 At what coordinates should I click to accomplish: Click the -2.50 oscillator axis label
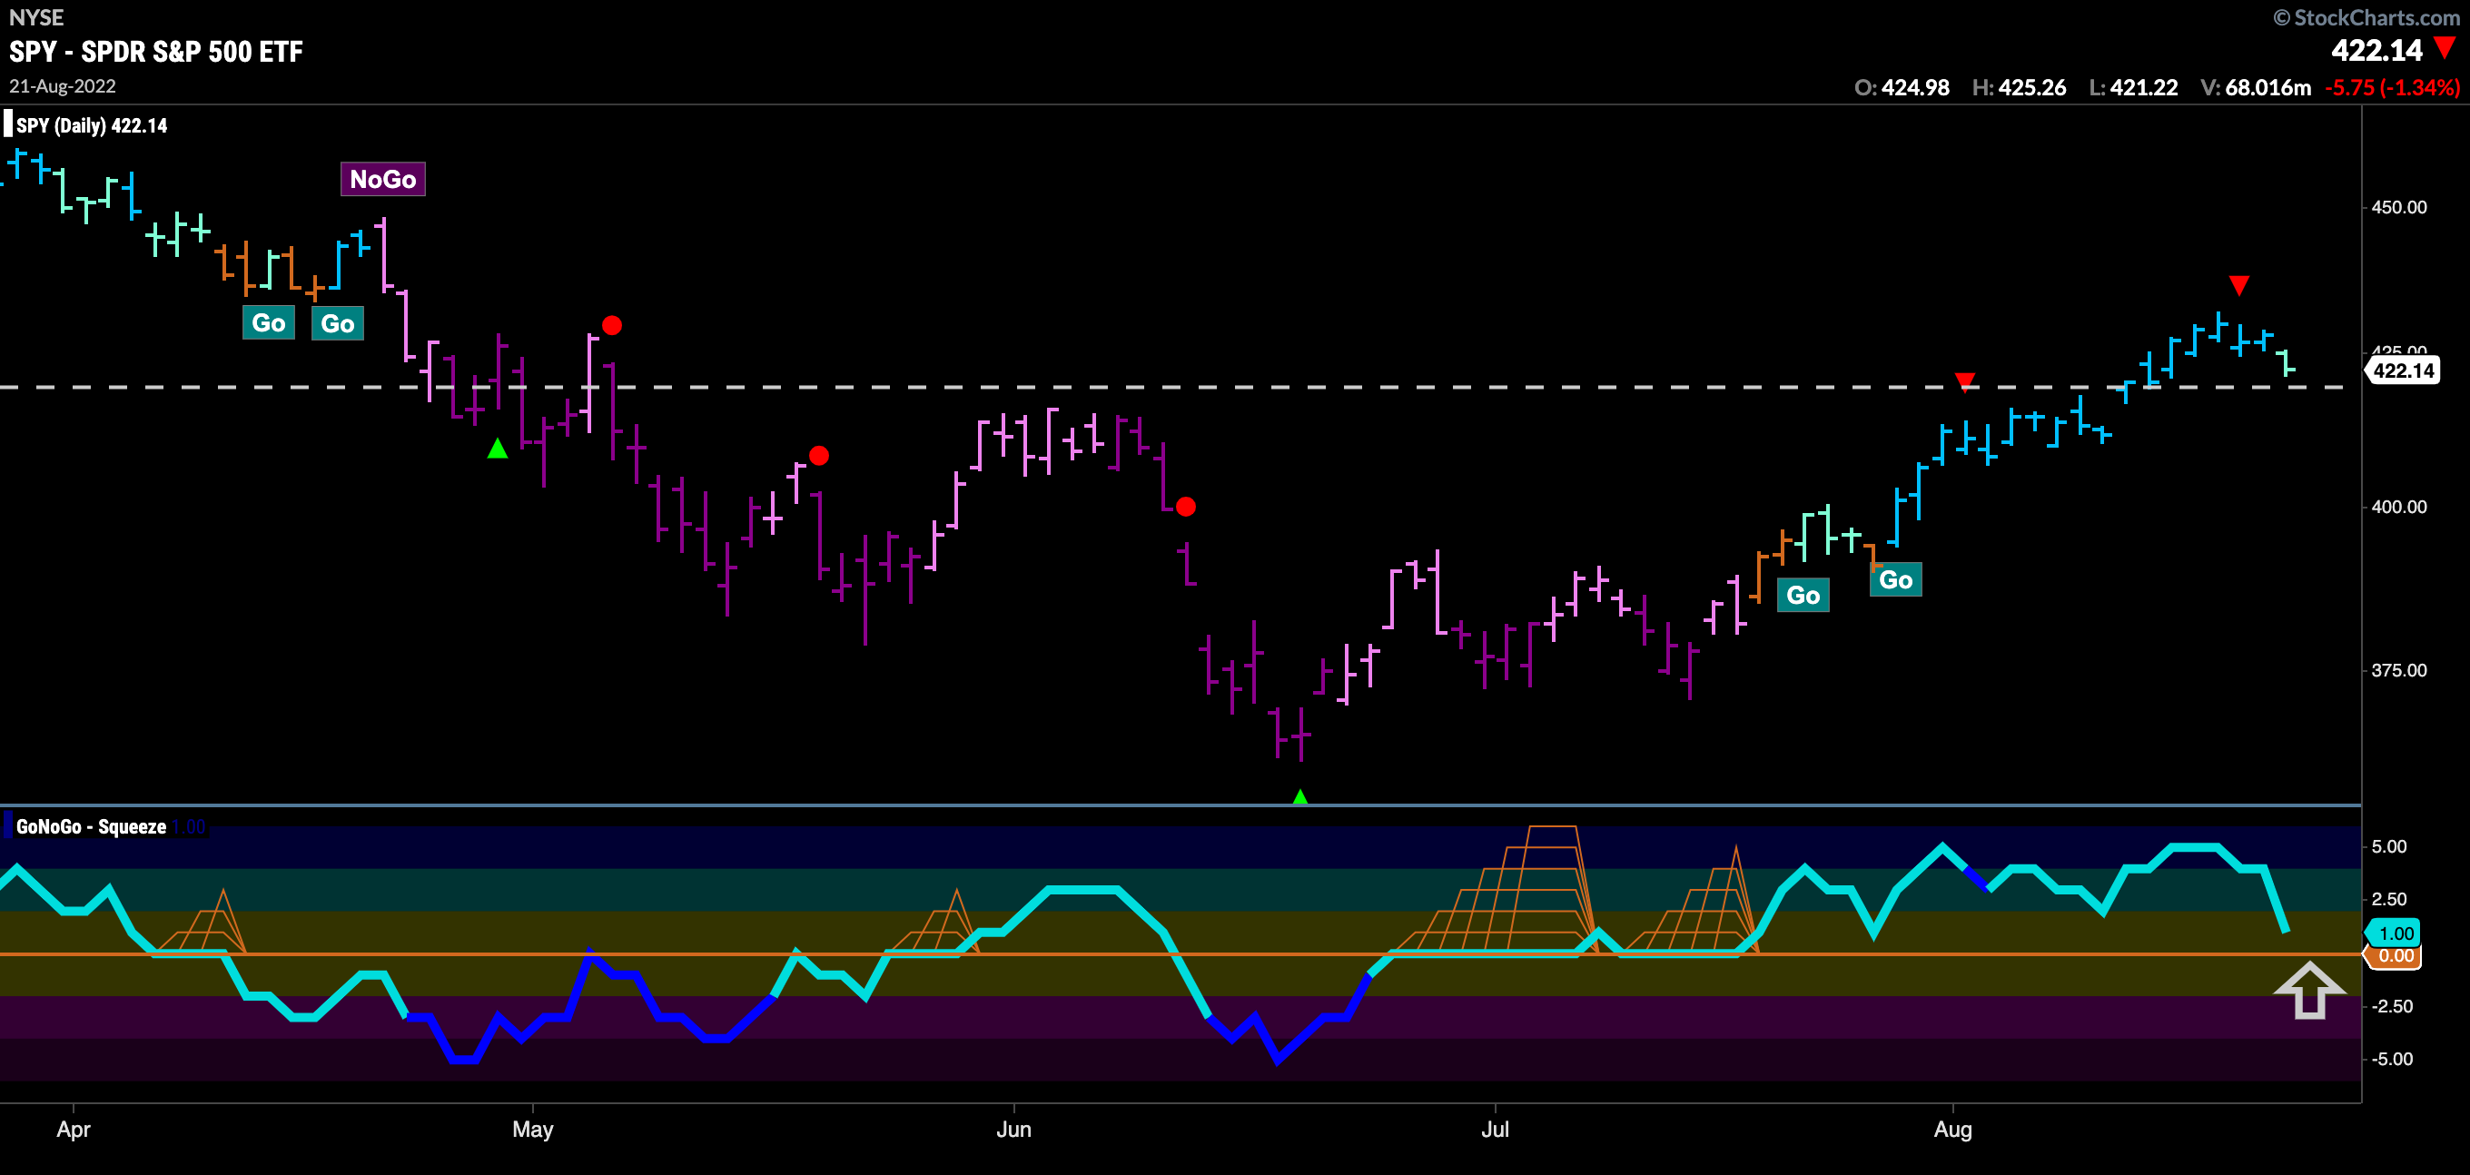click(x=2391, y=1006)
